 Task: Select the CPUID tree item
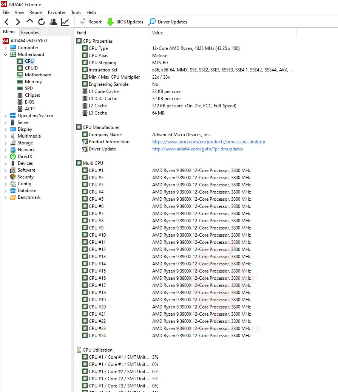tap(28, 68)
